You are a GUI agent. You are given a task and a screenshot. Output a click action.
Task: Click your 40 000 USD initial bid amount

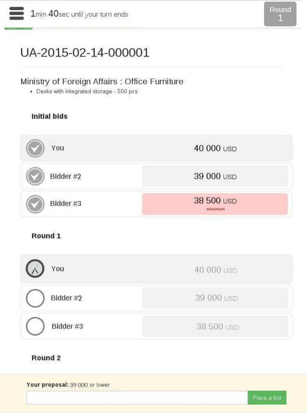click(x=215, y=148)
